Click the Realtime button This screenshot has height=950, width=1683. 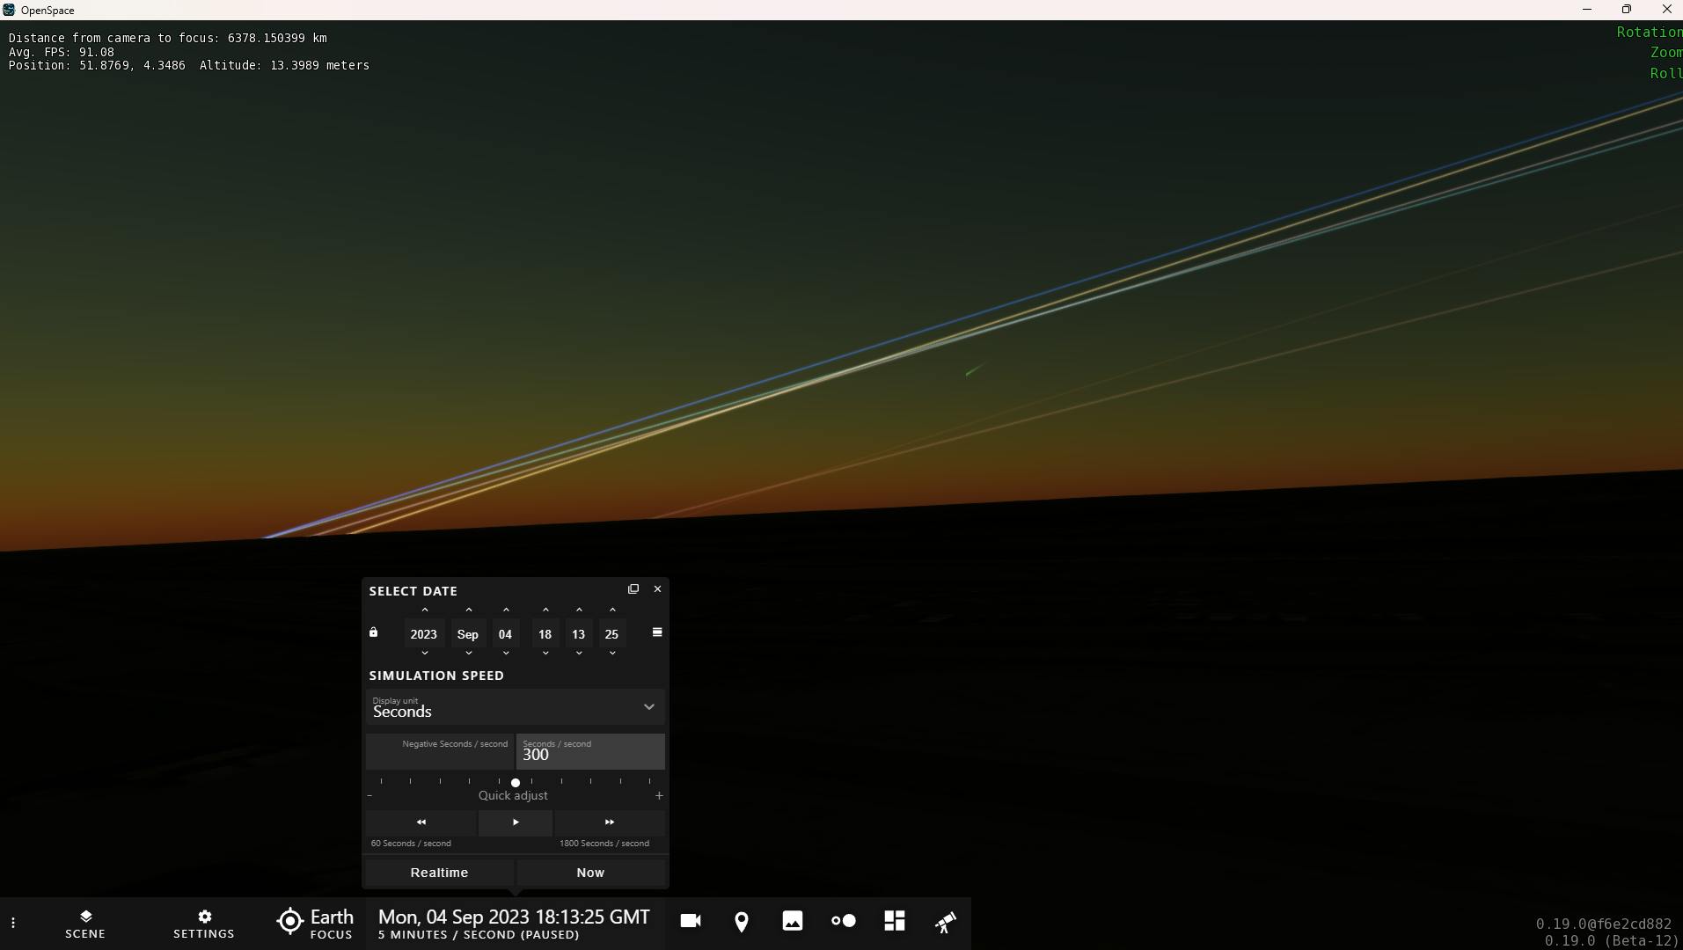coord(439,873)
